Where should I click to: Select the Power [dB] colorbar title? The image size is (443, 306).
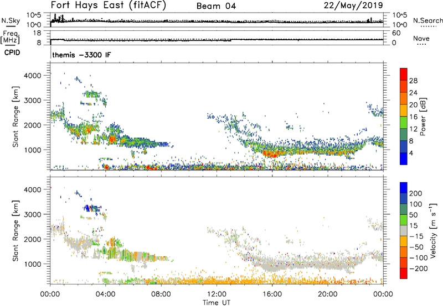click(423, 117)
